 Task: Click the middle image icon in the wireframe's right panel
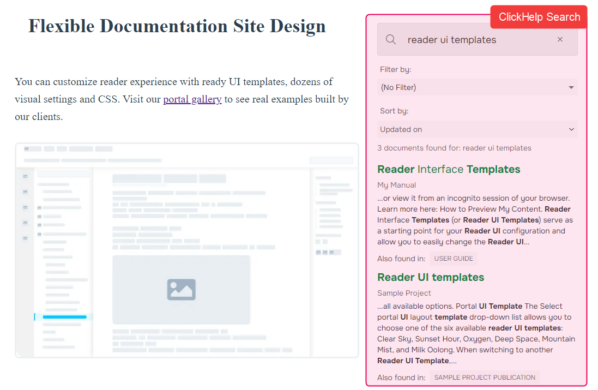coord(325,252)
